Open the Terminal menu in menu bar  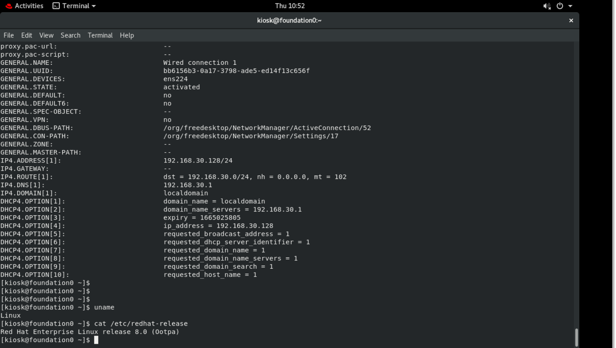[x=100, y=35]
